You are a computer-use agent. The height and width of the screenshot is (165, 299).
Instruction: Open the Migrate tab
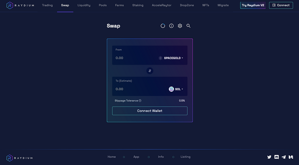(223, 5)
